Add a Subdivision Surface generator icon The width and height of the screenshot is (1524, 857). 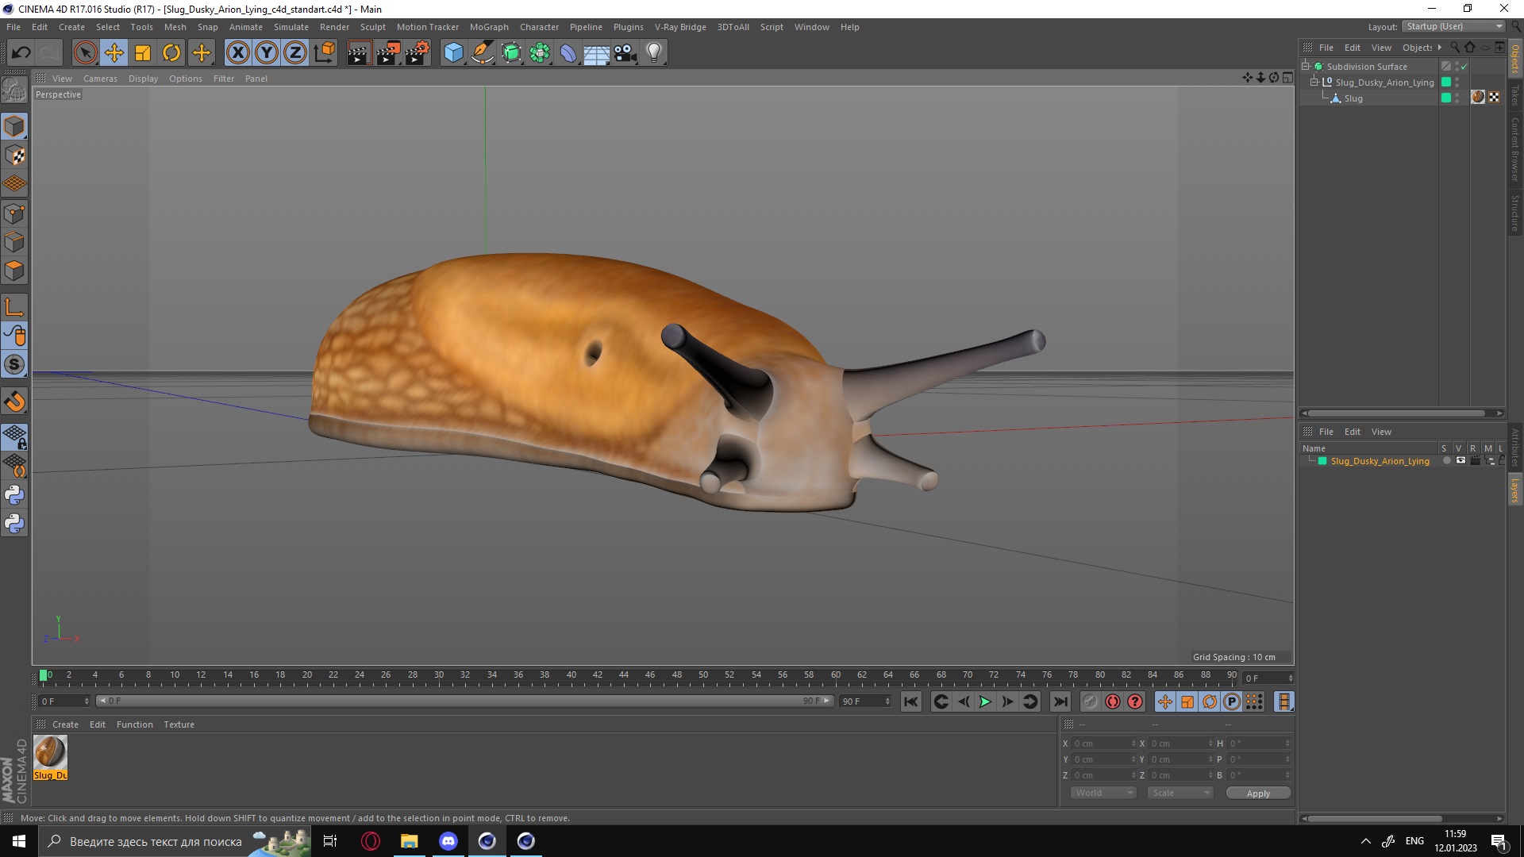(x=511, y=52)
